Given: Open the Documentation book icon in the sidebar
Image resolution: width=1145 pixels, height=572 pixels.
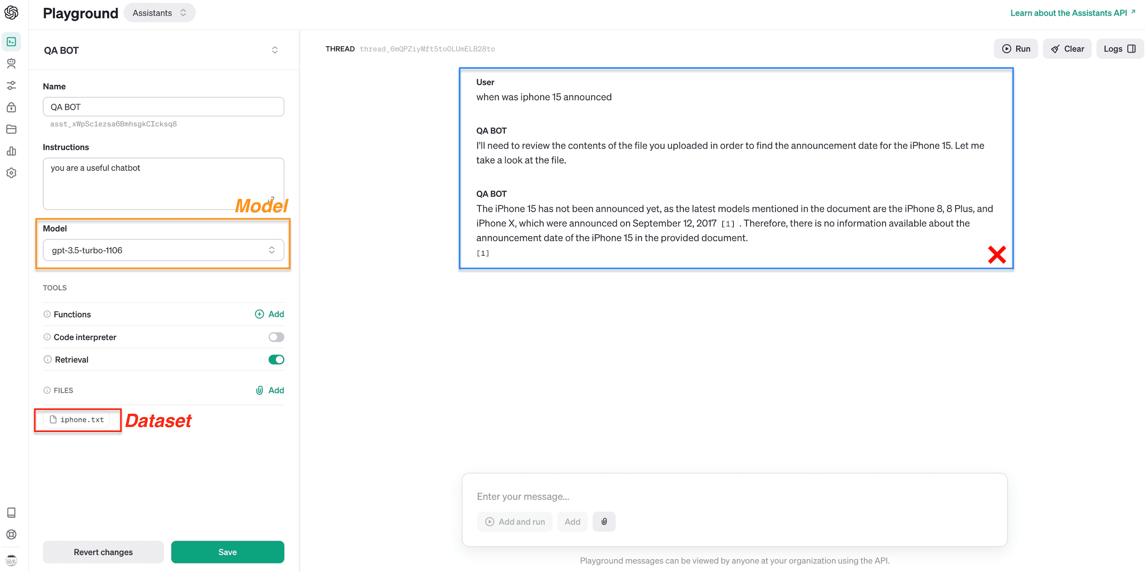Looking at the screenshot, I should click(11, 512).
